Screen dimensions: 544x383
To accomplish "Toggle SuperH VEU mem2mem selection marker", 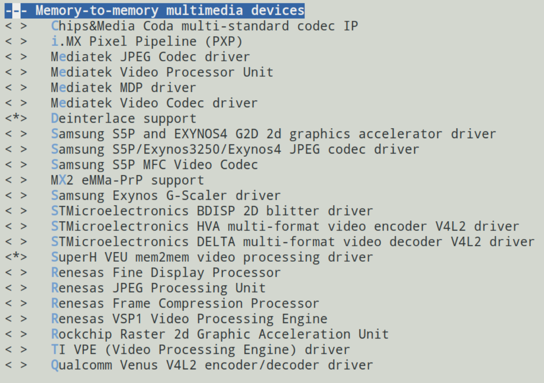I will click(16, 257).
